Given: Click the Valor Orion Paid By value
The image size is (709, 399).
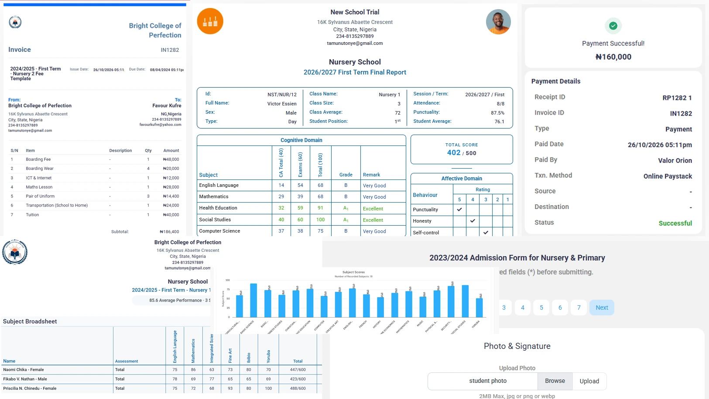Looking at the screenshot, I should [675, 161].
